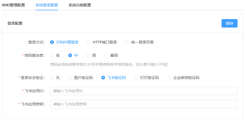Set password complexity to 中
Viewport: 245px width, 120px height.
click(x=73, y=55)
